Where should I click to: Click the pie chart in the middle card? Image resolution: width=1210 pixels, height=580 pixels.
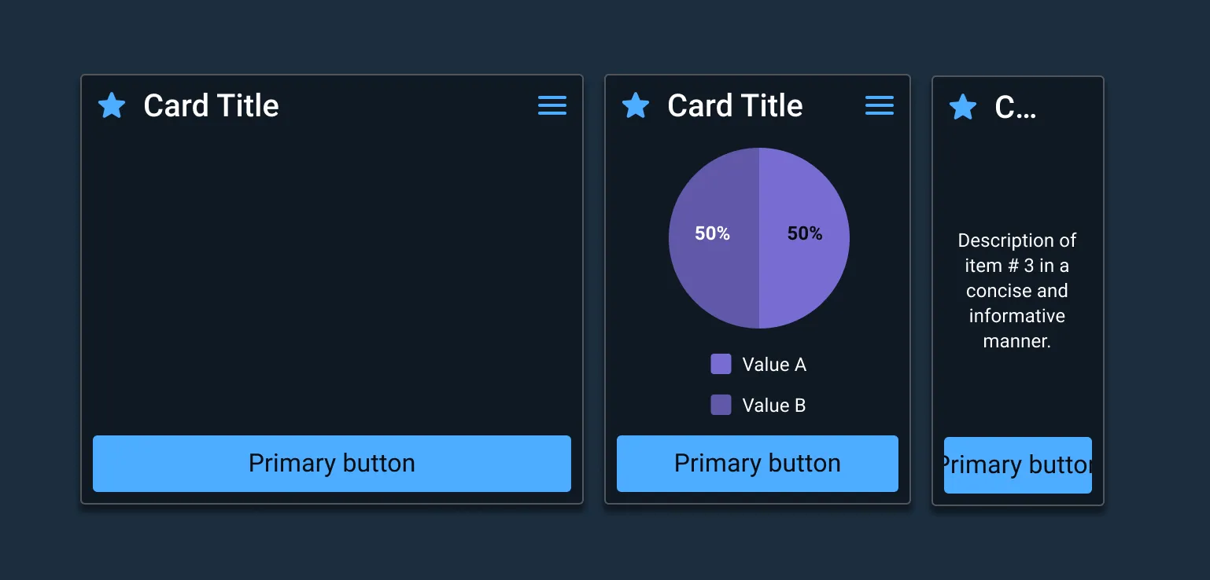pyautogui.click(x=758, y=236)
